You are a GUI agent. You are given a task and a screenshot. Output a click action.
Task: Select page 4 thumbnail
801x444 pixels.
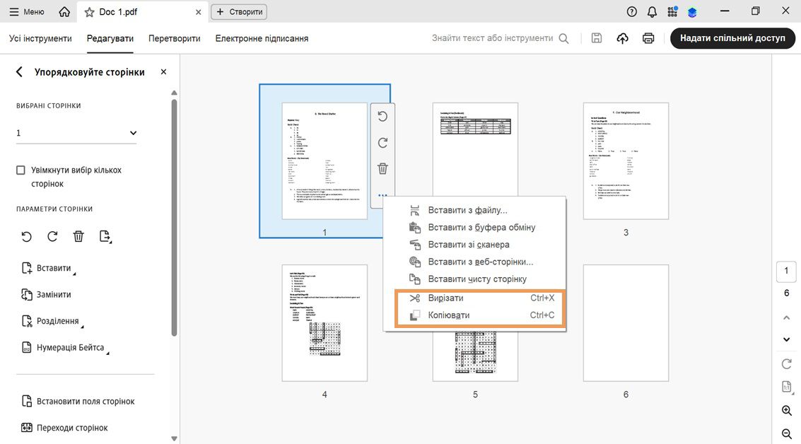pos(325,323)
